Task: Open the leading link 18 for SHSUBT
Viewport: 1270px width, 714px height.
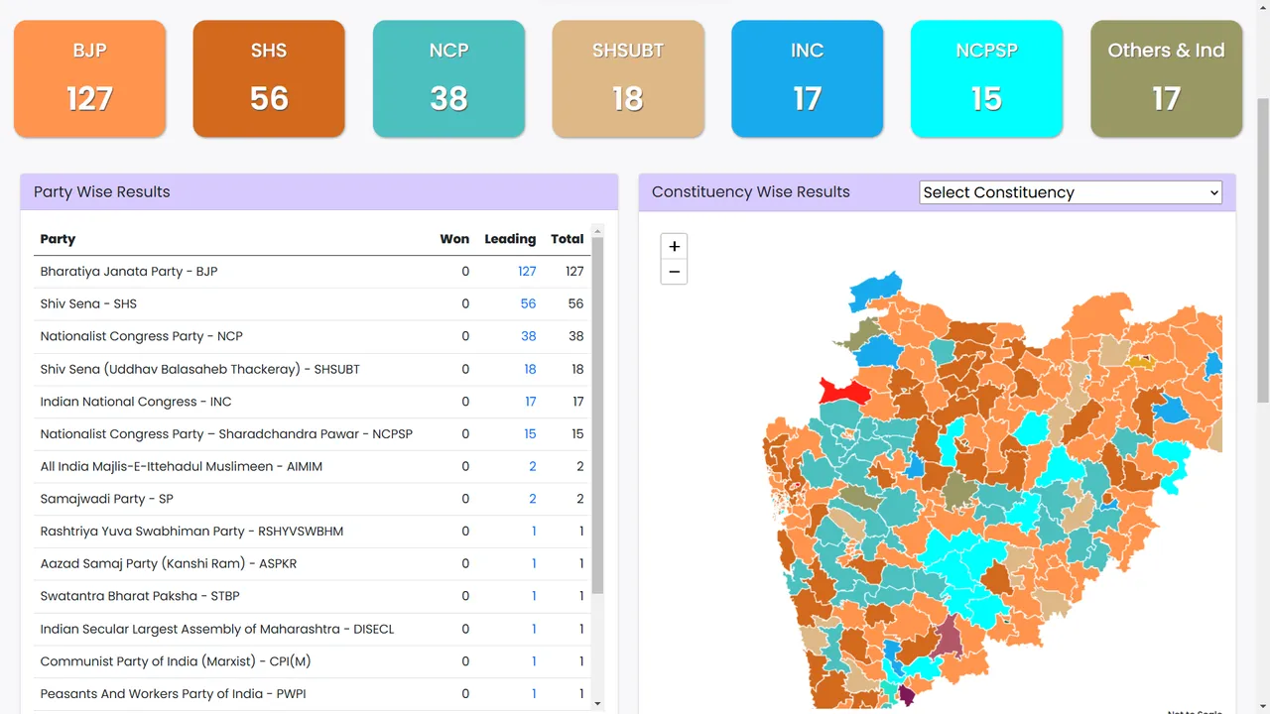Action: click(530, 369)
